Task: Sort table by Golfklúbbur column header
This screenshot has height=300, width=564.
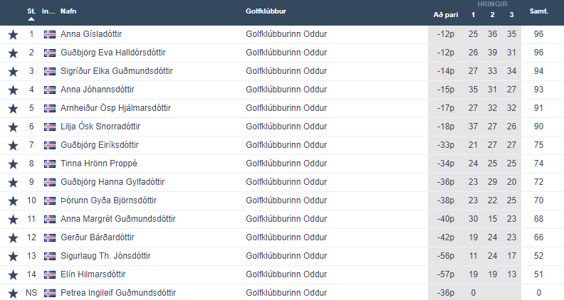Action: 266,11
